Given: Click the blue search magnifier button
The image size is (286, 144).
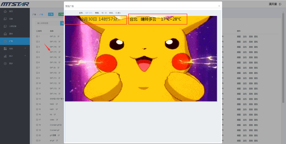Looking at the screenshot, I should coord(62,23).
